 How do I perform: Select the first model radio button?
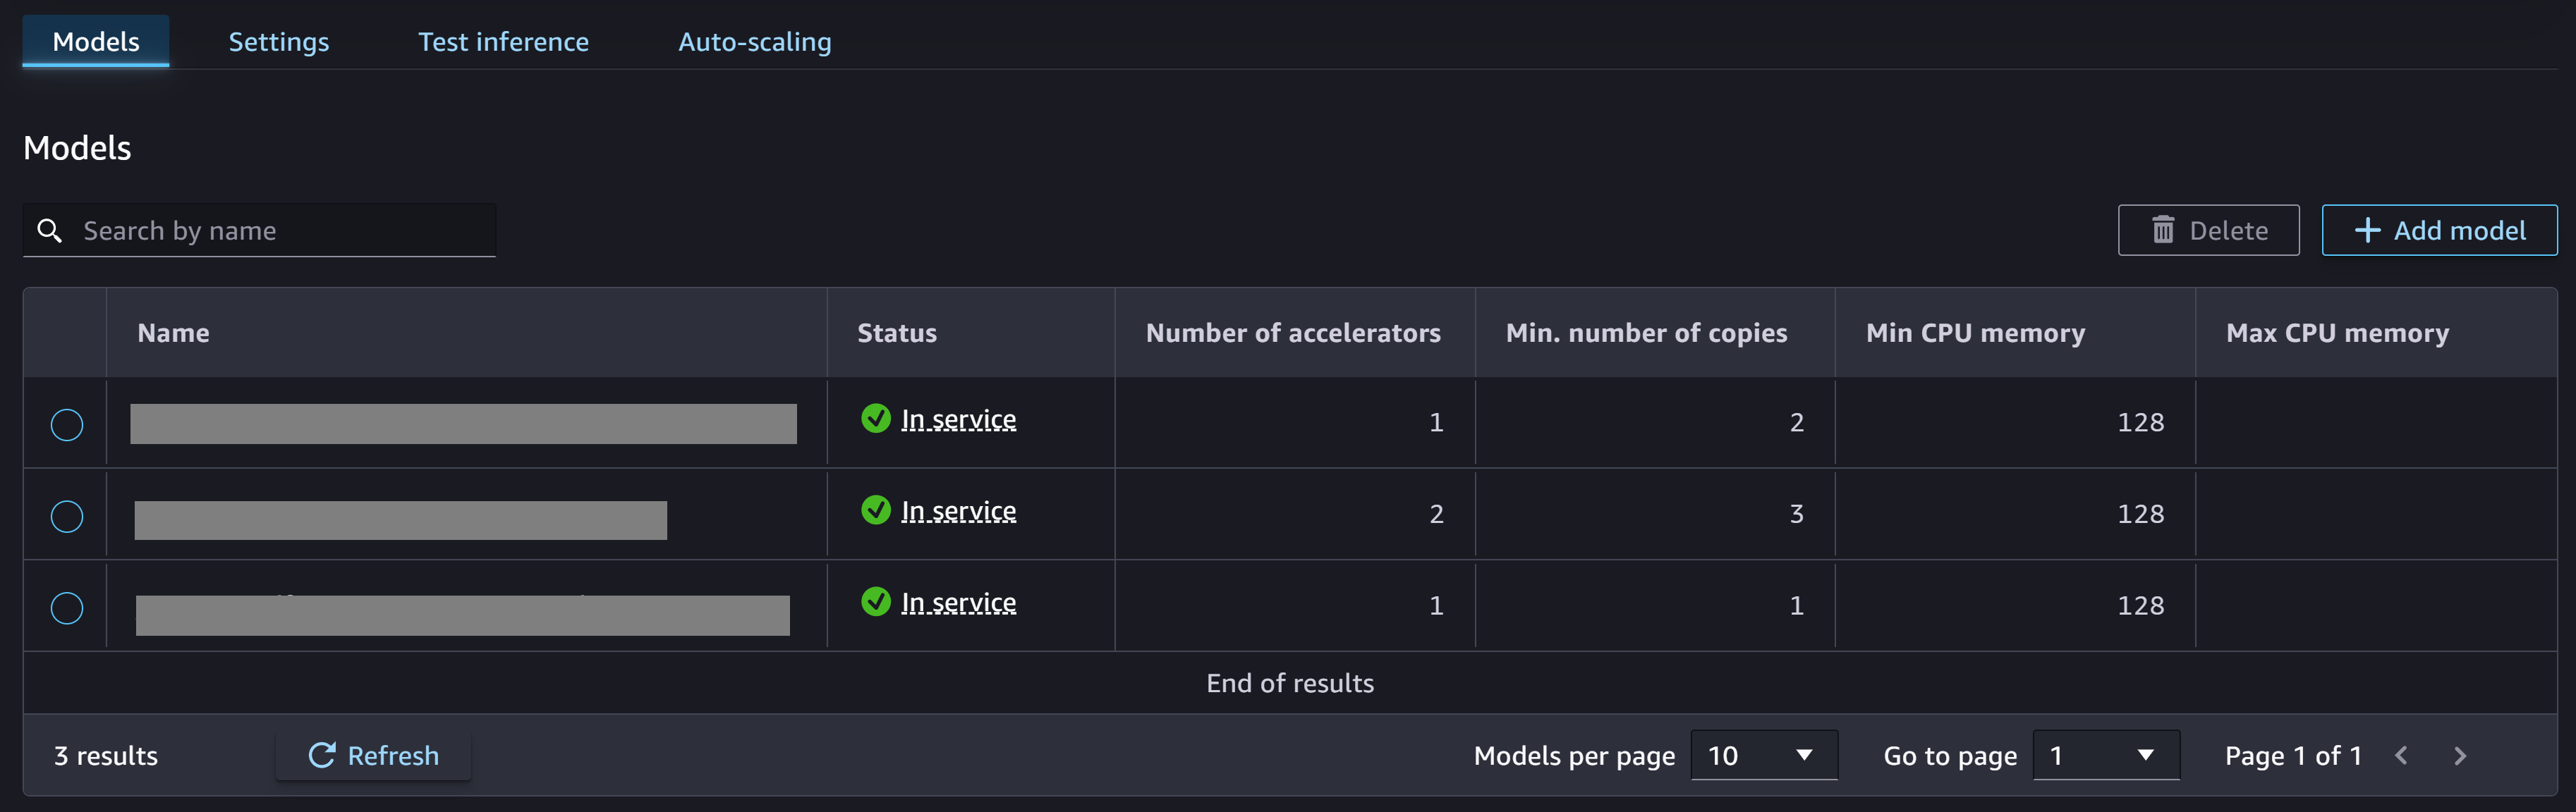pyautogui.click(x=67, y=423)
